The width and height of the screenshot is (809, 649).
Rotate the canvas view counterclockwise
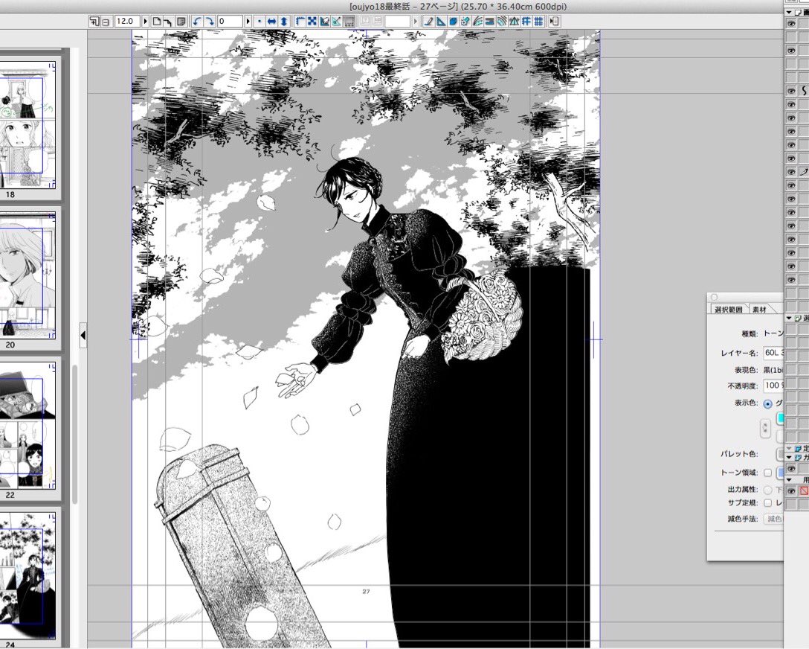pos(197,21)
